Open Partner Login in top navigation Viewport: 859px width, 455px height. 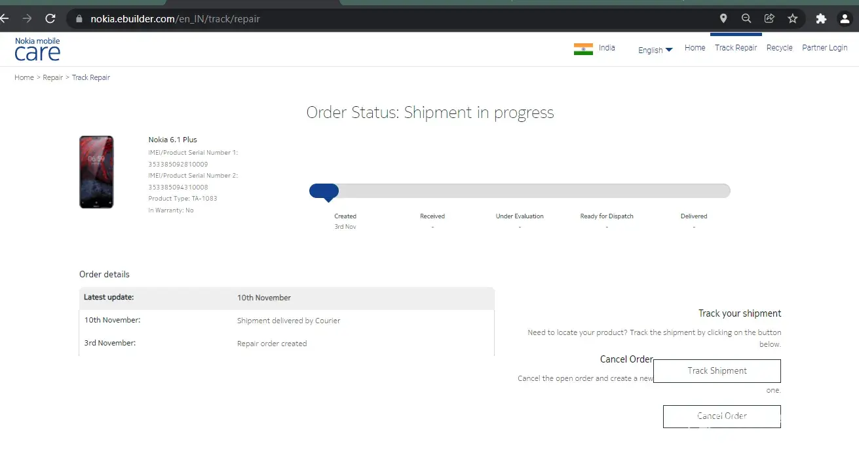(824, 48)
